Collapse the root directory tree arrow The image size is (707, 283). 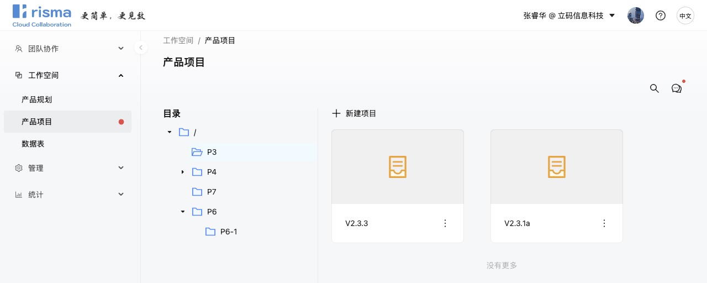coord(170,132)
